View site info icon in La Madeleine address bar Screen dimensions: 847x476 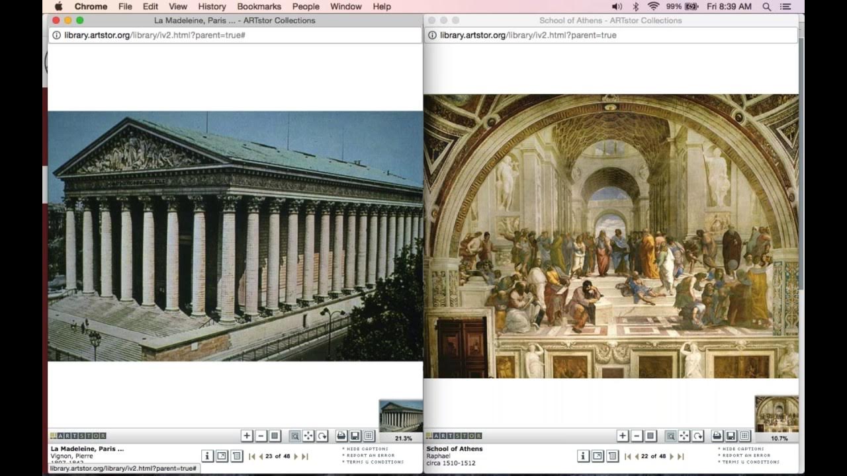(x=57, y=35)
